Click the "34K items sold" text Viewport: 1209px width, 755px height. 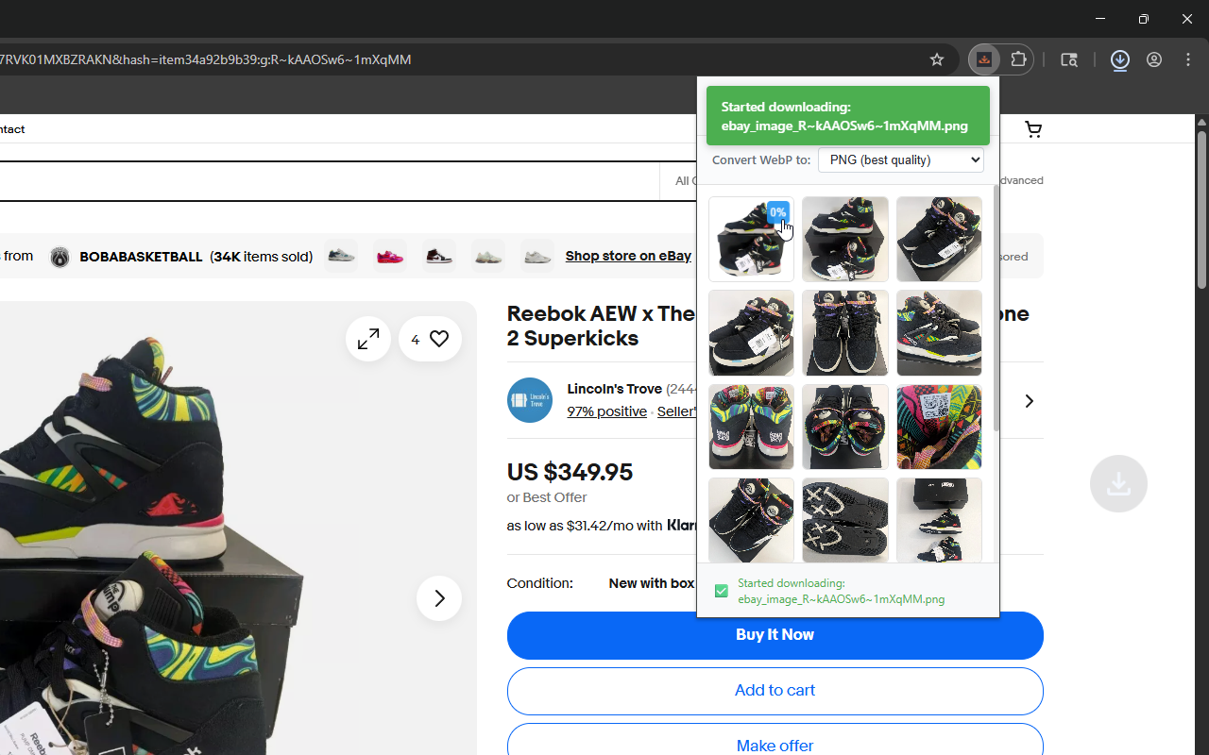tap(261, 257)
